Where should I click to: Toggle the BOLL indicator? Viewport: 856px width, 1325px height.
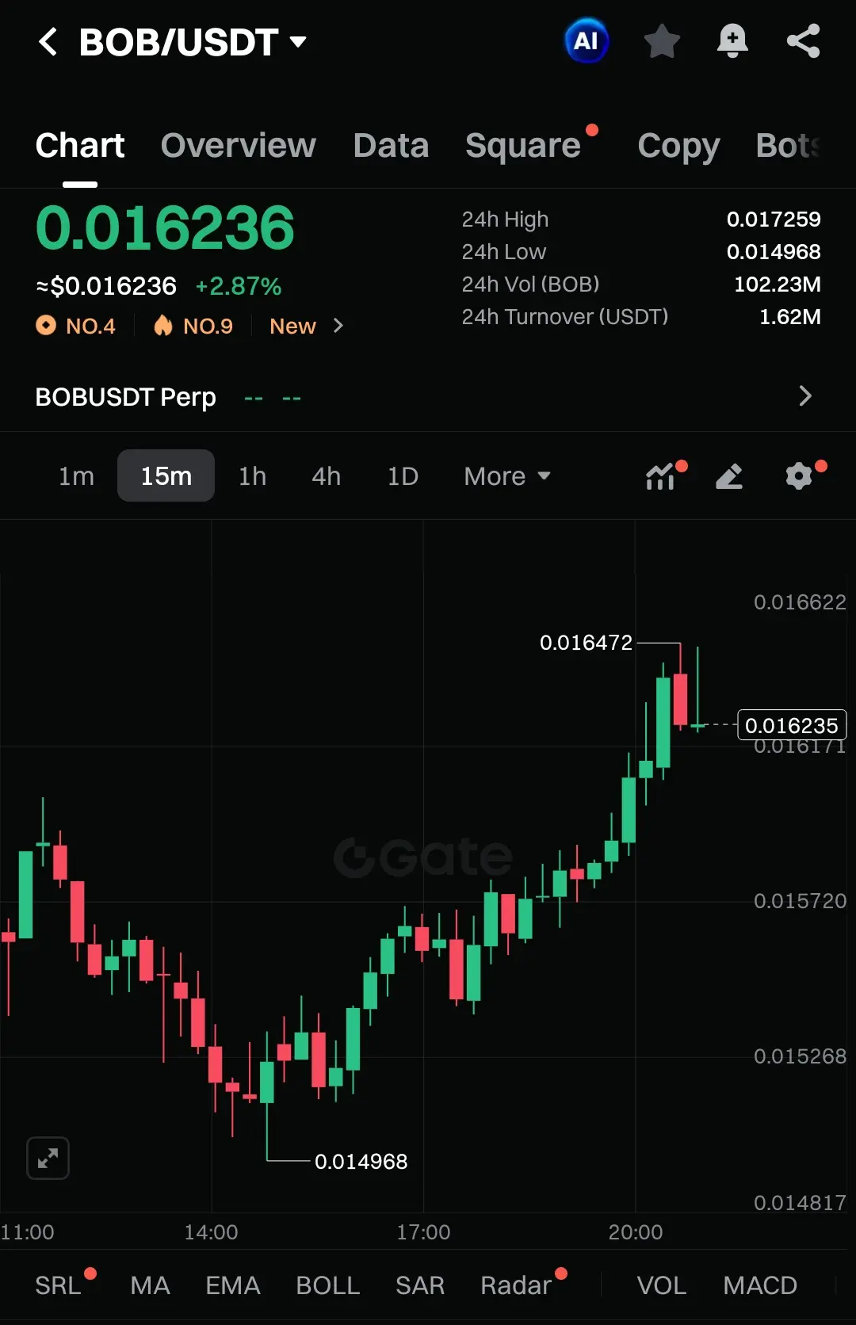(x=328, y=1285)
